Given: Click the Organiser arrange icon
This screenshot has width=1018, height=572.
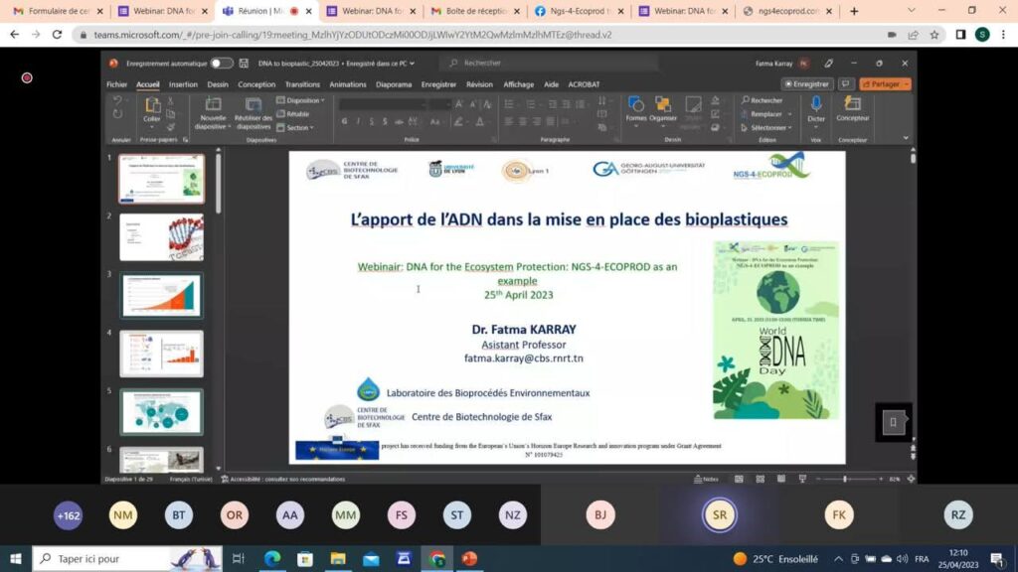Looking at the screenshot, I should tap(663, 106).
